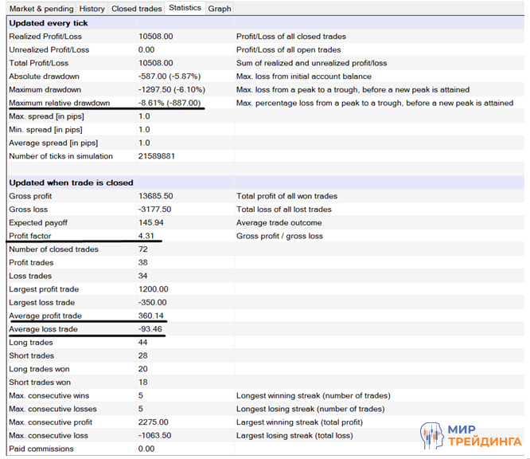The height and width of the screenshot is (459, 530).
Task: Click the Expected payoff value 145.94
Action: coord(151,223)
